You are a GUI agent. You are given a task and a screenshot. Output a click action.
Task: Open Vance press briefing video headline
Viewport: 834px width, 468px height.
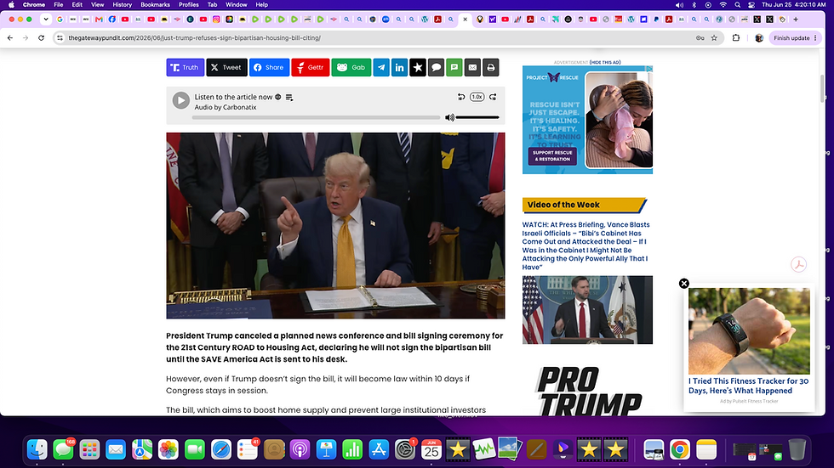(x=586, y=245)
